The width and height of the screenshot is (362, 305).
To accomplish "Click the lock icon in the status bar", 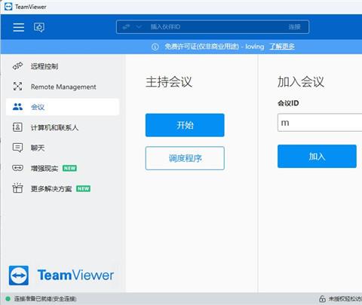I will [x=322, y=299].
